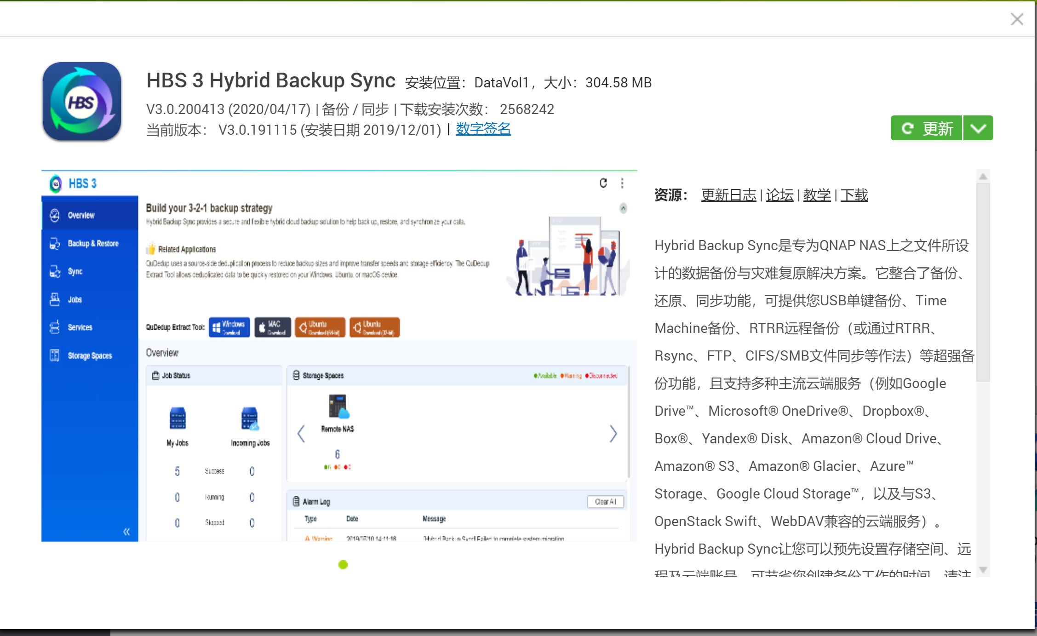
Task: Collapse the backup strategy banner with the up chevron
Action: pos(624,208)
